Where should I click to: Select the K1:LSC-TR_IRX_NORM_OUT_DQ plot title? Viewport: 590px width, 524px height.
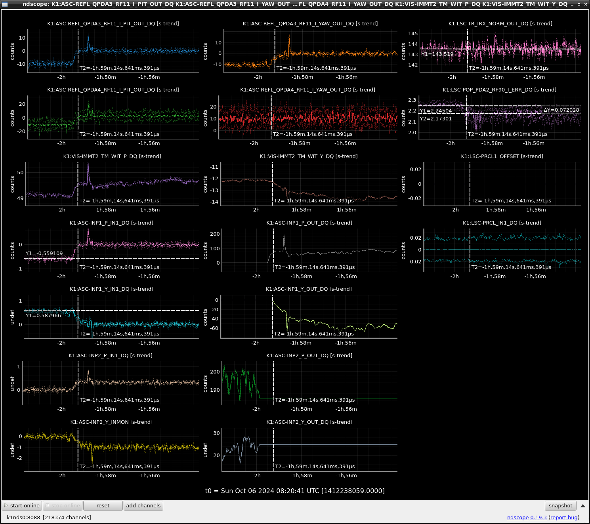[x=500, y=24]
